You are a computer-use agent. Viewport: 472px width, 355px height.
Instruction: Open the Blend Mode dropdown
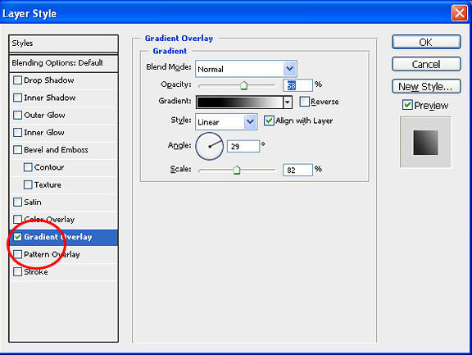(289, 69)
